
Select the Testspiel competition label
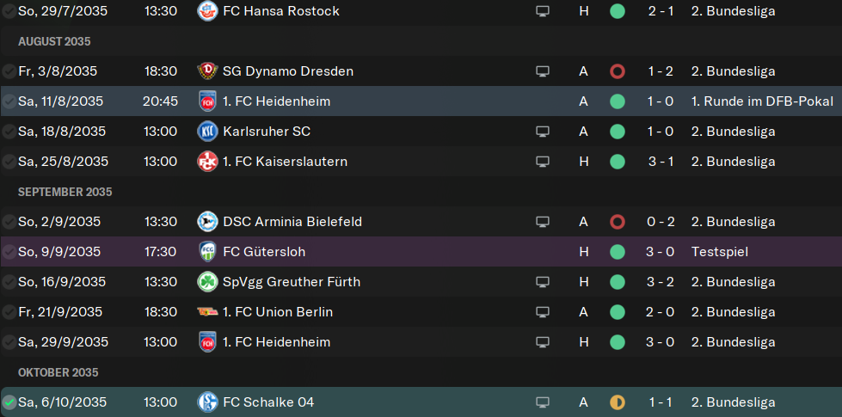click(720, 252)
